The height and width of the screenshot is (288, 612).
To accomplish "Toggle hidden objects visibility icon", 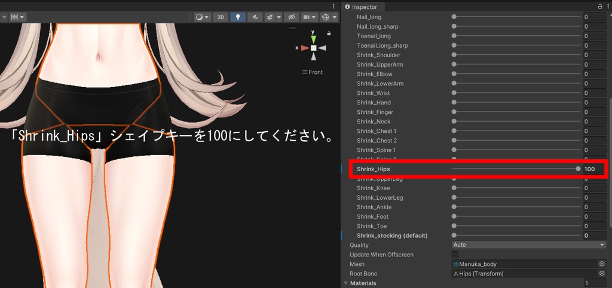I will 291,17.
